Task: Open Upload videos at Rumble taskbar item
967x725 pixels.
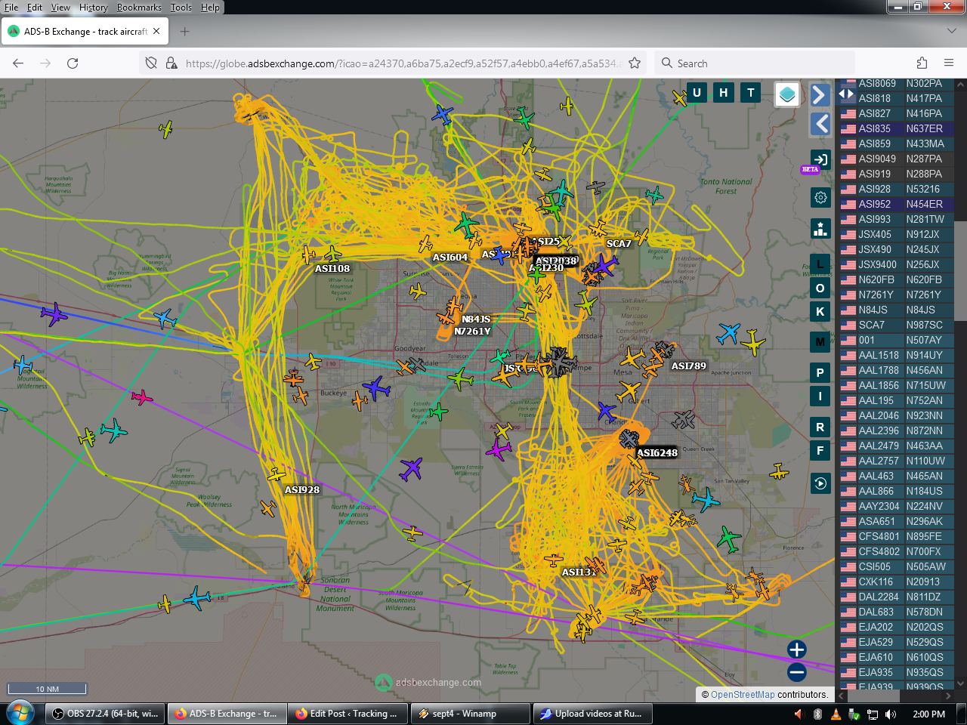Action: [x=592, y=714]
